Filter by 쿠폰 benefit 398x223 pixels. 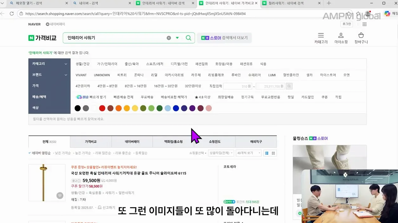[x=324, y=97]
